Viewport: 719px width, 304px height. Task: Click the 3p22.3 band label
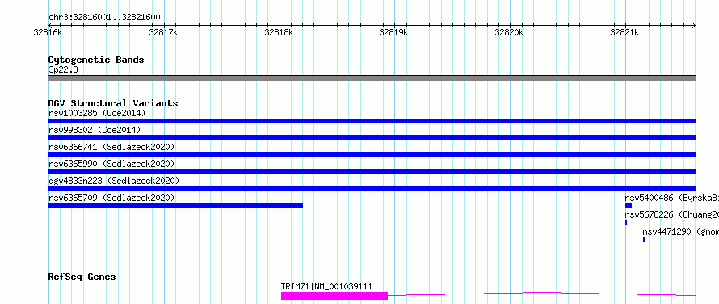[63, 70]
